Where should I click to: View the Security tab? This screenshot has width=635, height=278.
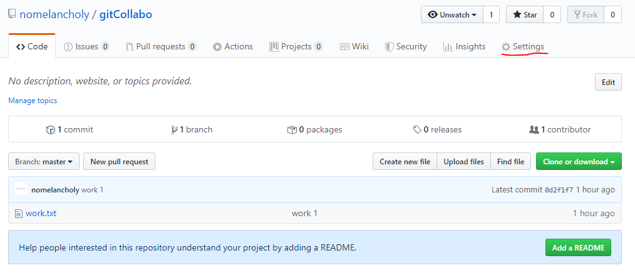point(406,46)
